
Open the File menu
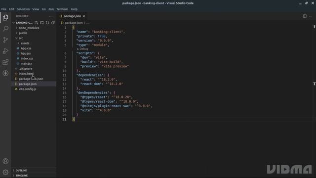click(4, 9)
